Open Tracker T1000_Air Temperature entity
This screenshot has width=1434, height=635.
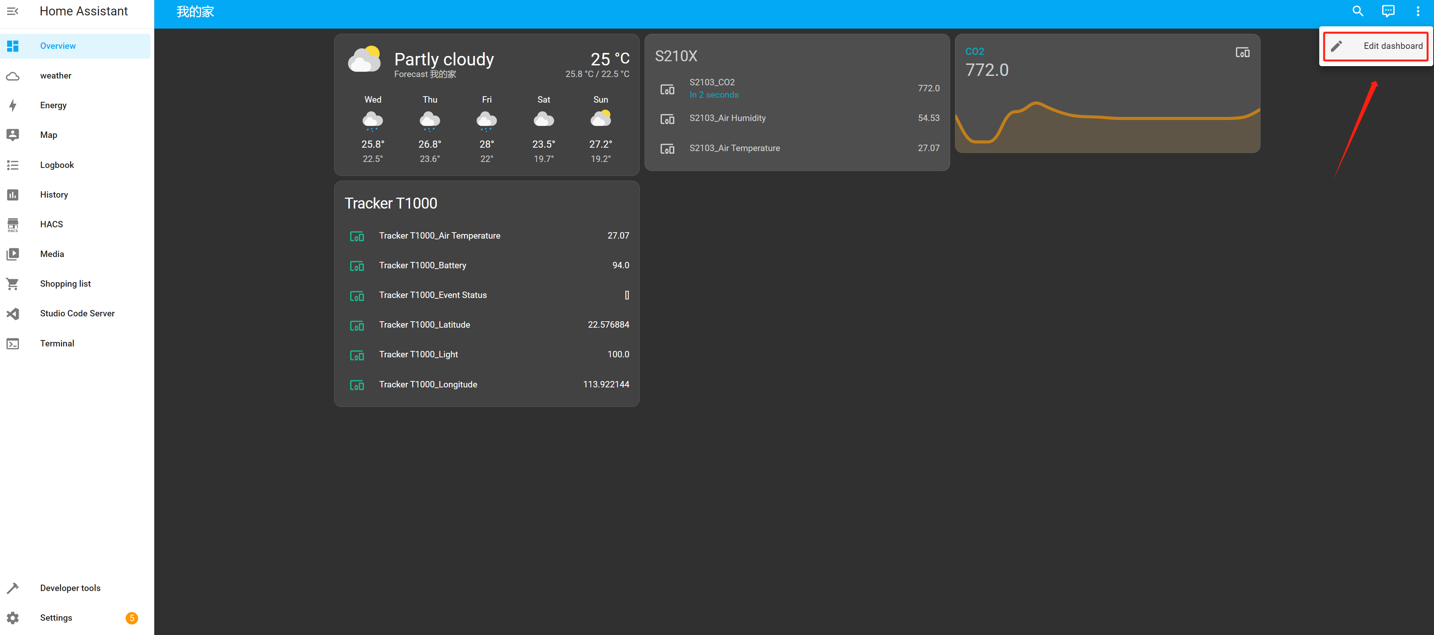[487, 236]
